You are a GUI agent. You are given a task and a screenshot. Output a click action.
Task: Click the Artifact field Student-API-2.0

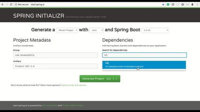(56, 66)
